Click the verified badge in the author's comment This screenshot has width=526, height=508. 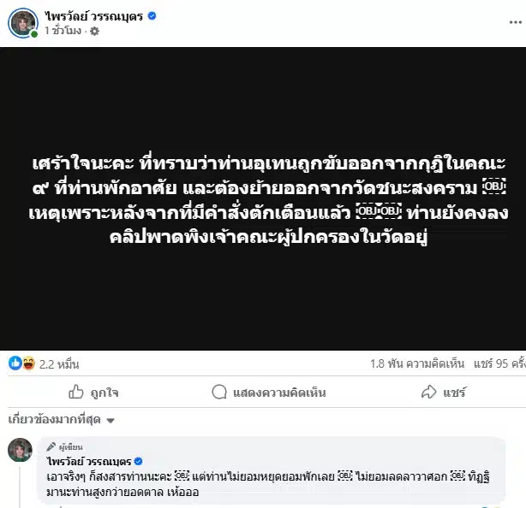(138, 462)
